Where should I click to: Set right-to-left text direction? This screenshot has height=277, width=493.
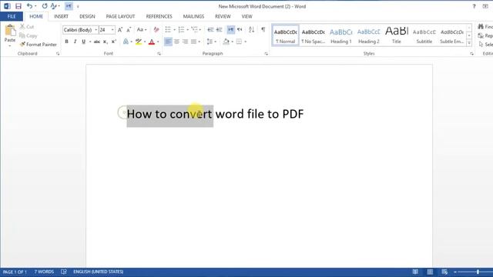pyautogui.click(x=240, y=30)
